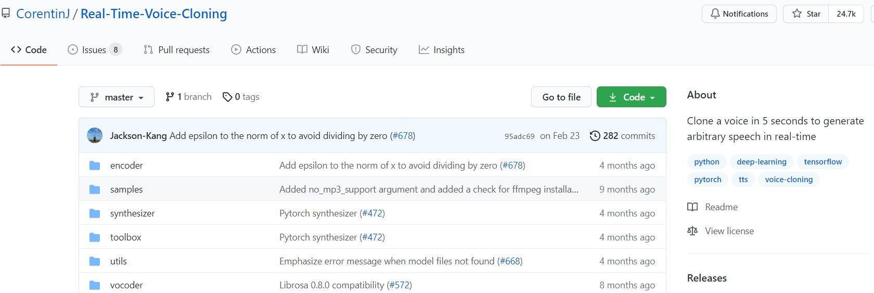Screen dimensions: 874x293
Task: Open the Jackson-Kang author link
Action: pos(138,136)
